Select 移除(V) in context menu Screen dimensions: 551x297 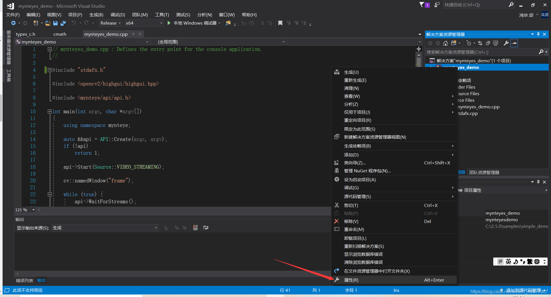[x=394, y=222]
